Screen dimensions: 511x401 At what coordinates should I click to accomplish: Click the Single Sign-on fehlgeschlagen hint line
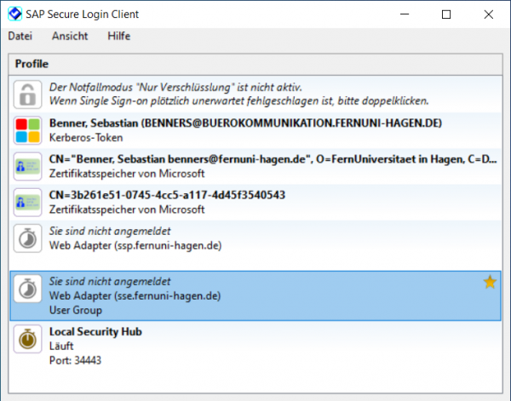(238, 101)
